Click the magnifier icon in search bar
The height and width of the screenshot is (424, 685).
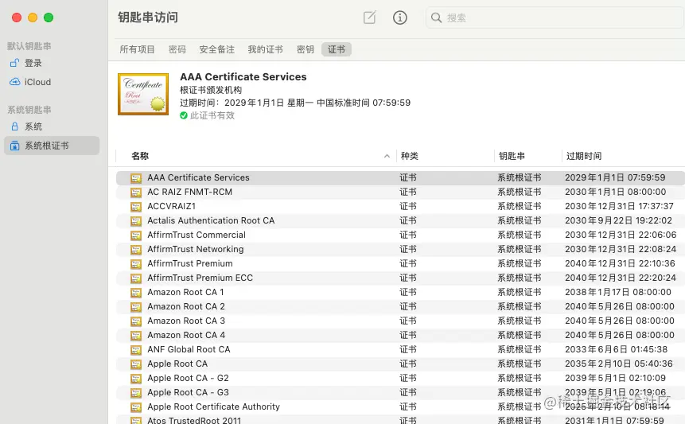(x=436, y=18)
